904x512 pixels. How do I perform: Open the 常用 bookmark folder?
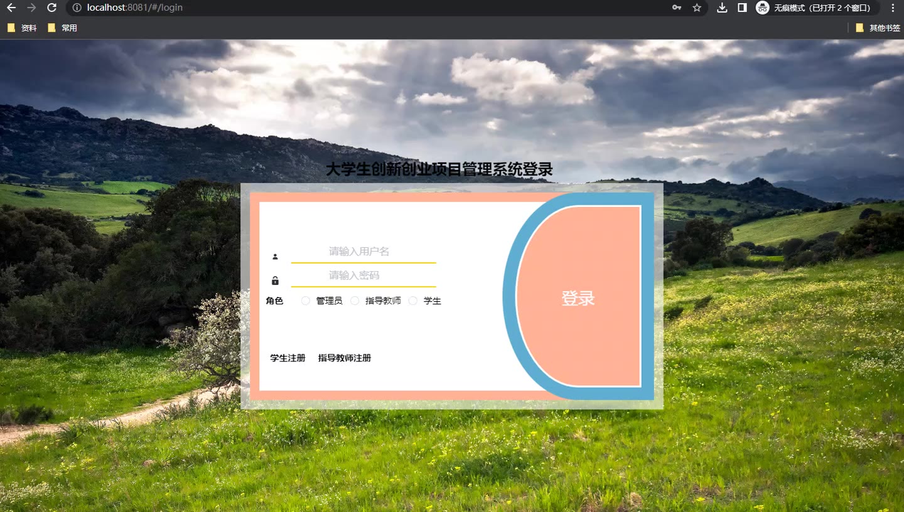pos(62,28)
